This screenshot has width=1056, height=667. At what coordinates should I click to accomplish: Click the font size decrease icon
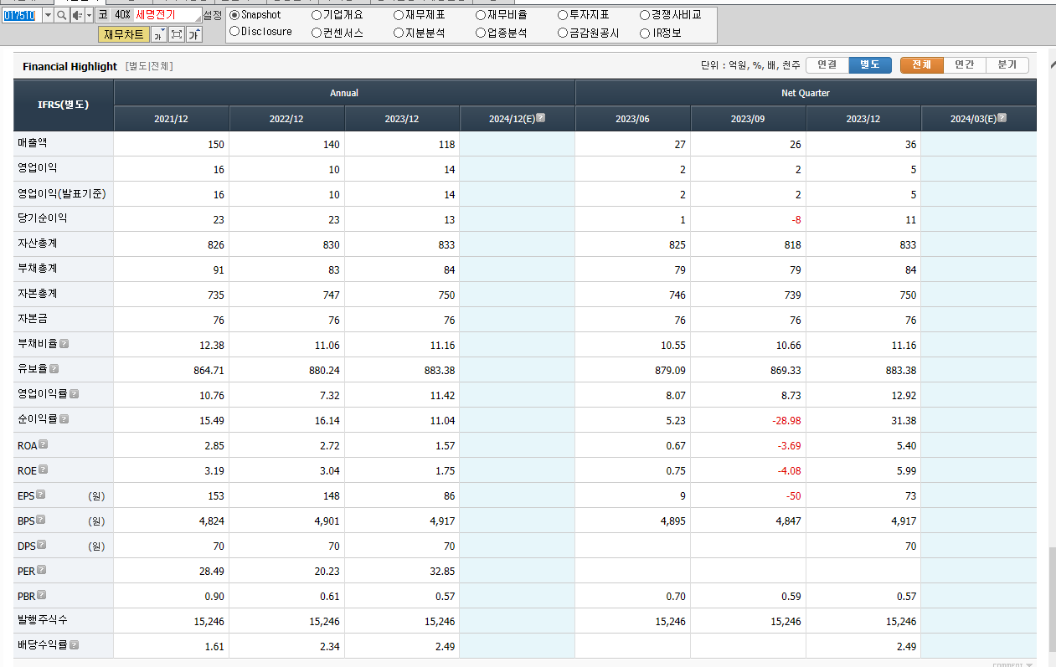(160, 33)
